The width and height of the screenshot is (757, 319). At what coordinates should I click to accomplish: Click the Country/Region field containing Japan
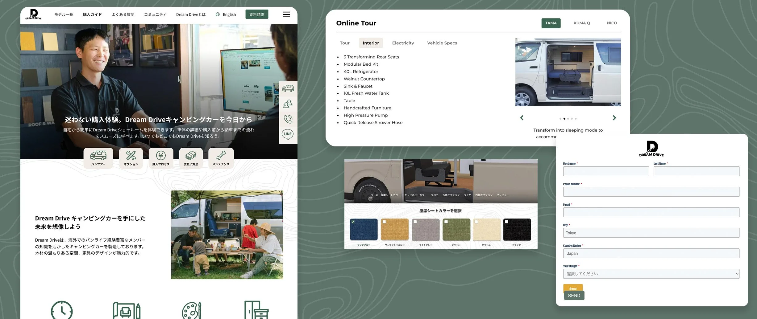(x=651, y=253)
